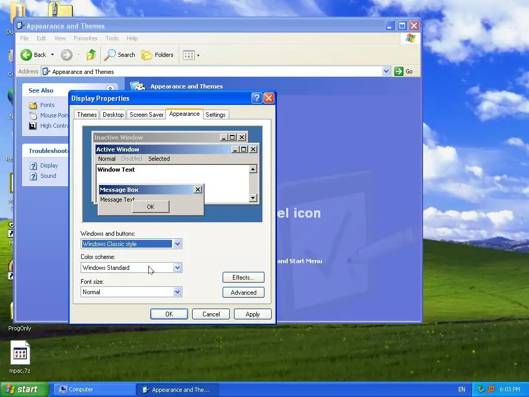This screenshot has height=397, width=529.
Task: Click the Up folder icon in toolbar
Action: pyautogui.click(x=91, y=55)
